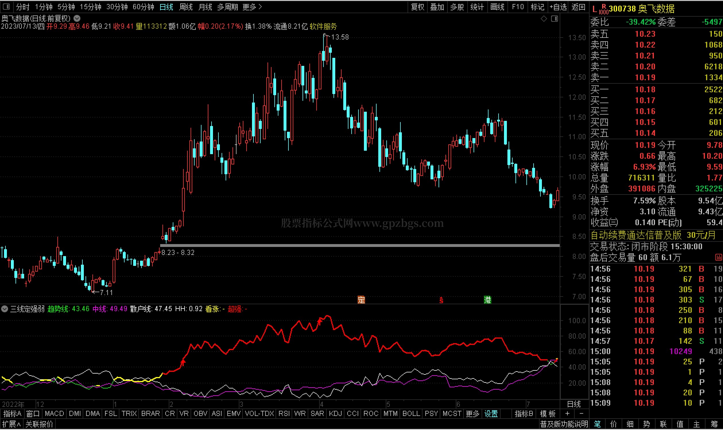Switch to 分时 chart view

tap(23, 7)
